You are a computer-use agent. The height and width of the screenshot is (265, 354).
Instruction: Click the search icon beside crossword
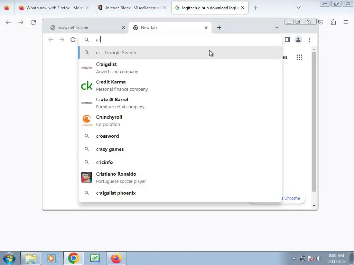tap(87, 136)
